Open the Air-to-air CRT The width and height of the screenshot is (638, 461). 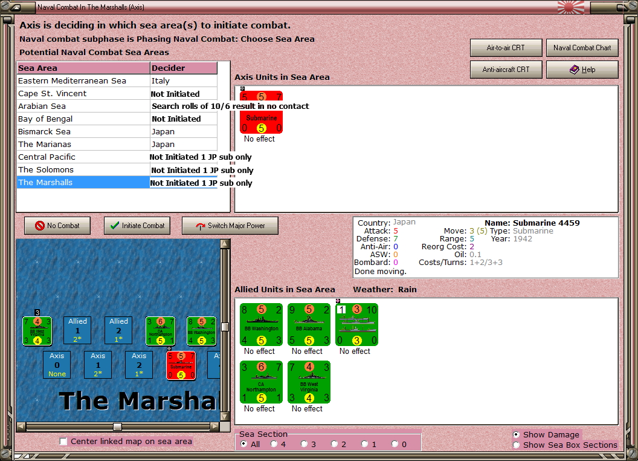click(506, 48)
